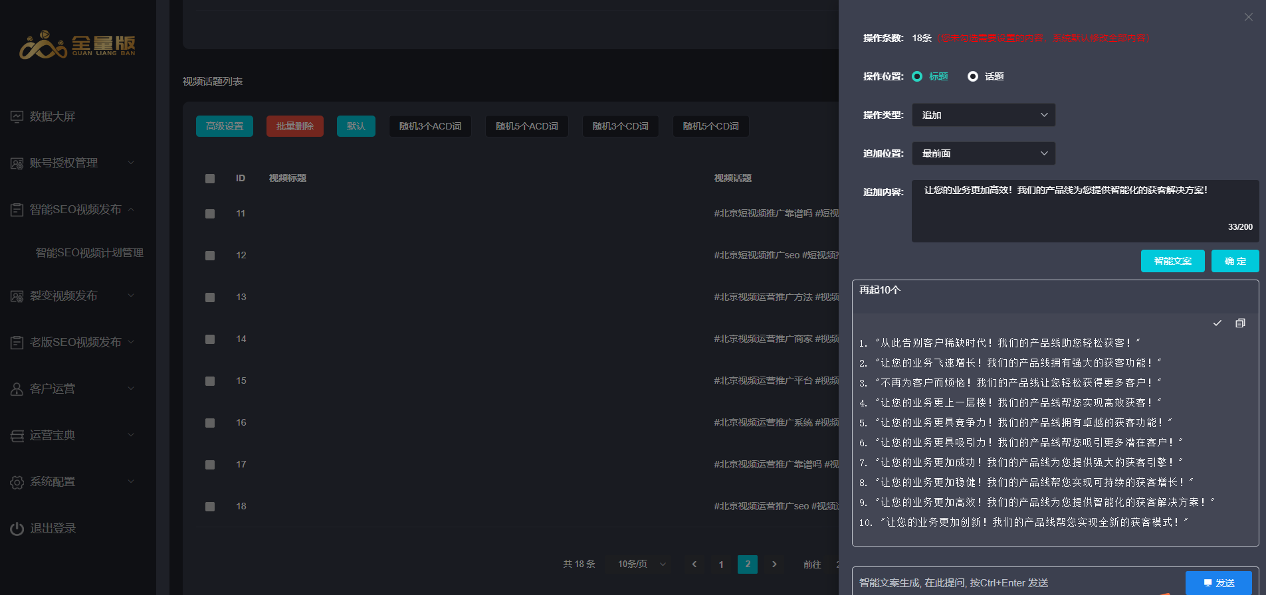The width and height of the screenshot is (1266, 595).
Task: Click the 智能SEO视频发布 sidebar icon
Action: click(17, 210)
